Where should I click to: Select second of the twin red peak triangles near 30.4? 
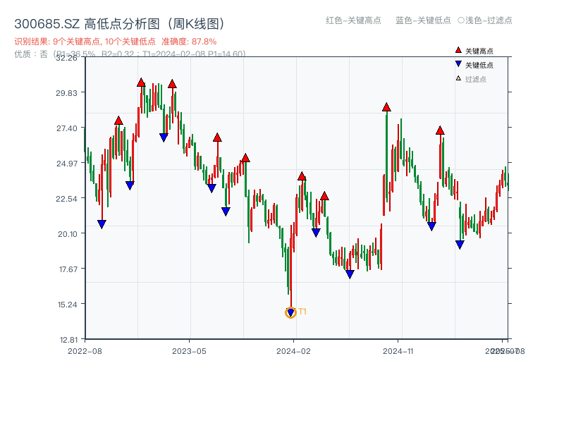(x=172, y=84)
